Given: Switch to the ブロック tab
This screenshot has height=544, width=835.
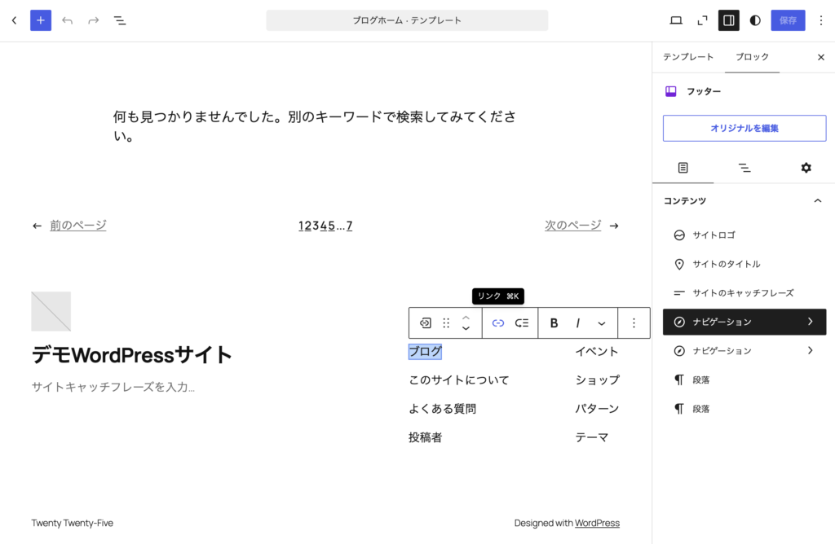Looking at the screenshot, I should 752,57.
